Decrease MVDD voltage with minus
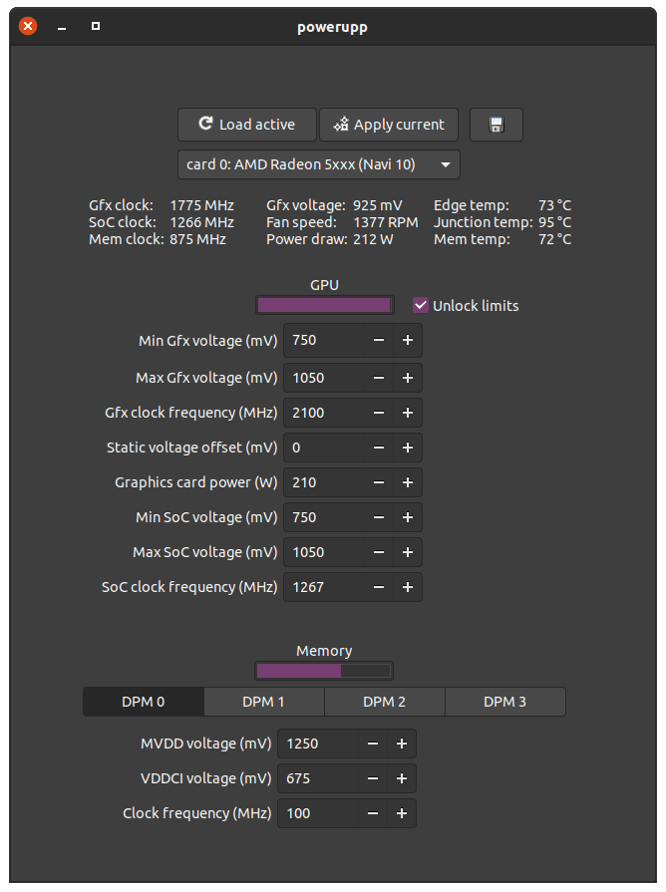This screenshot has width=666, height=892. pyautogui.click(x=373, y=743)
